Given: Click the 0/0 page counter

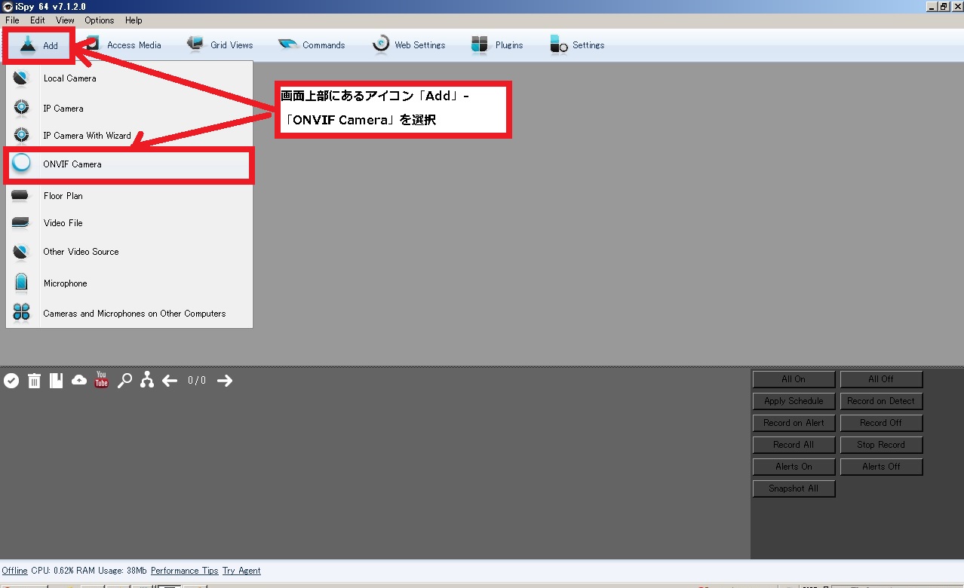Looking at the screenshot, I should point(197,381).
